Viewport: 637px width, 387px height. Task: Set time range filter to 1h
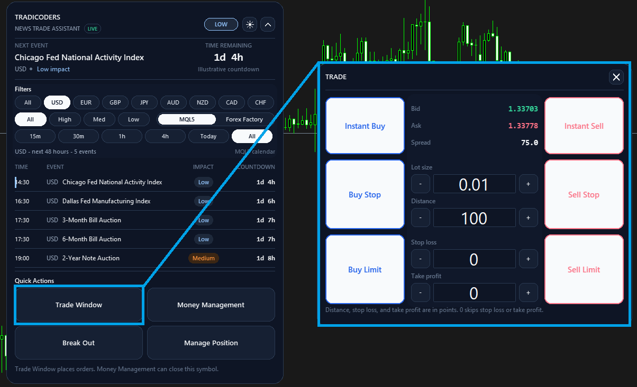(122, 136)
